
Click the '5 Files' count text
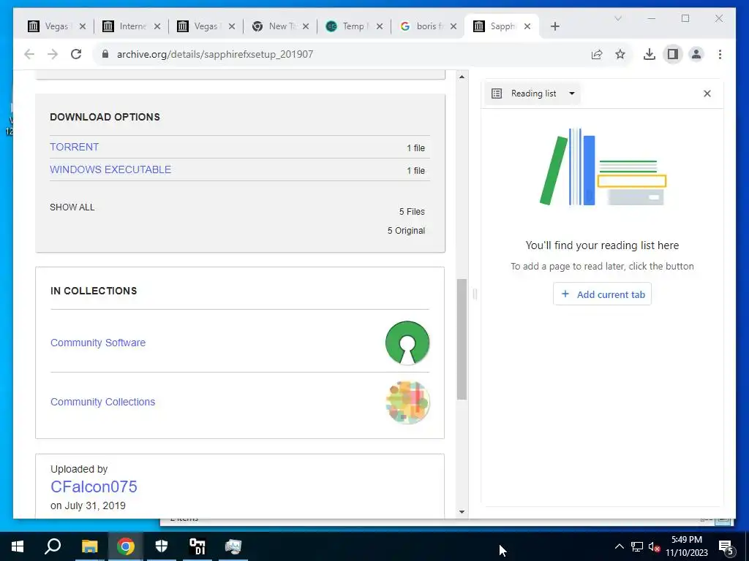pyautogui.click(x=412, y=211)
